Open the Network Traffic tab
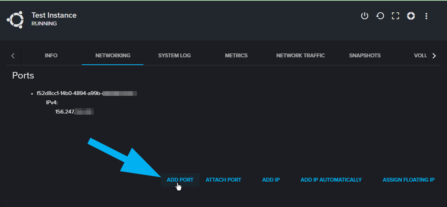This screenshot has width=447, height=207. click(300, 56)
